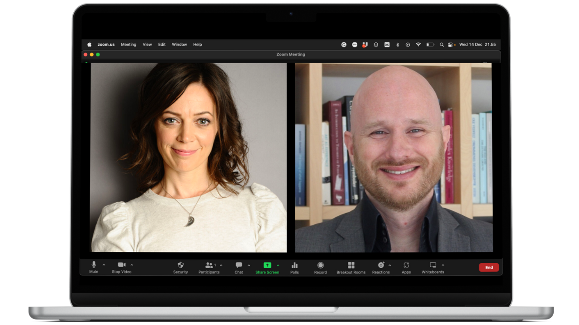The width and height of the screenshot is (579, 325).
Task: Expand audio options arrow beside Mute
Action: 104,265
